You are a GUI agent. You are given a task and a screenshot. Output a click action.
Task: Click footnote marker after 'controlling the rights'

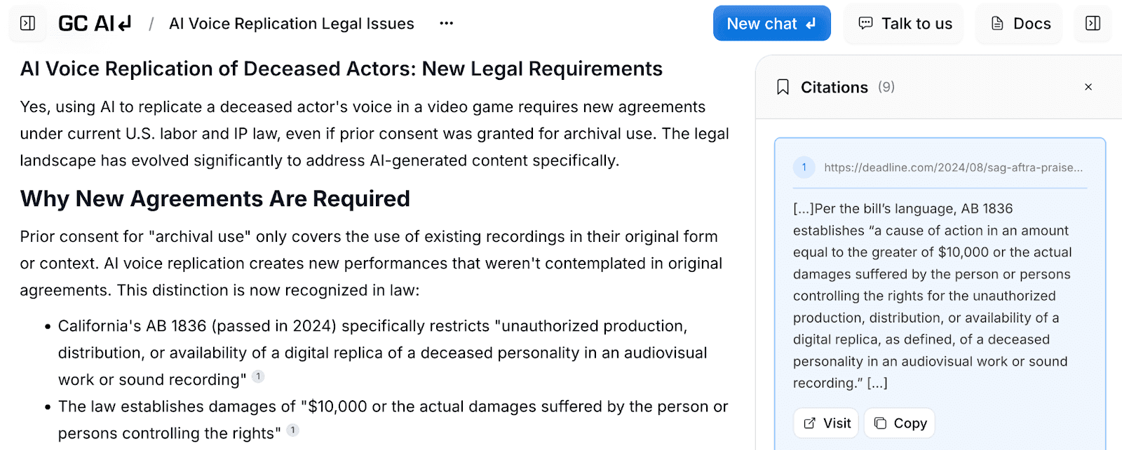pyautogui.click(x=293, y=430)
